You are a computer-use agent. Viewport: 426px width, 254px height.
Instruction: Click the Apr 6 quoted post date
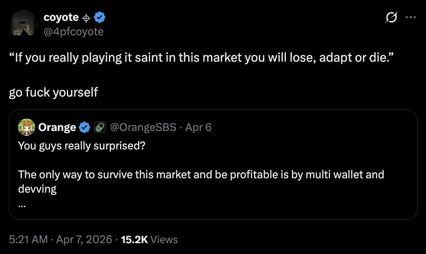pos(198,127)
